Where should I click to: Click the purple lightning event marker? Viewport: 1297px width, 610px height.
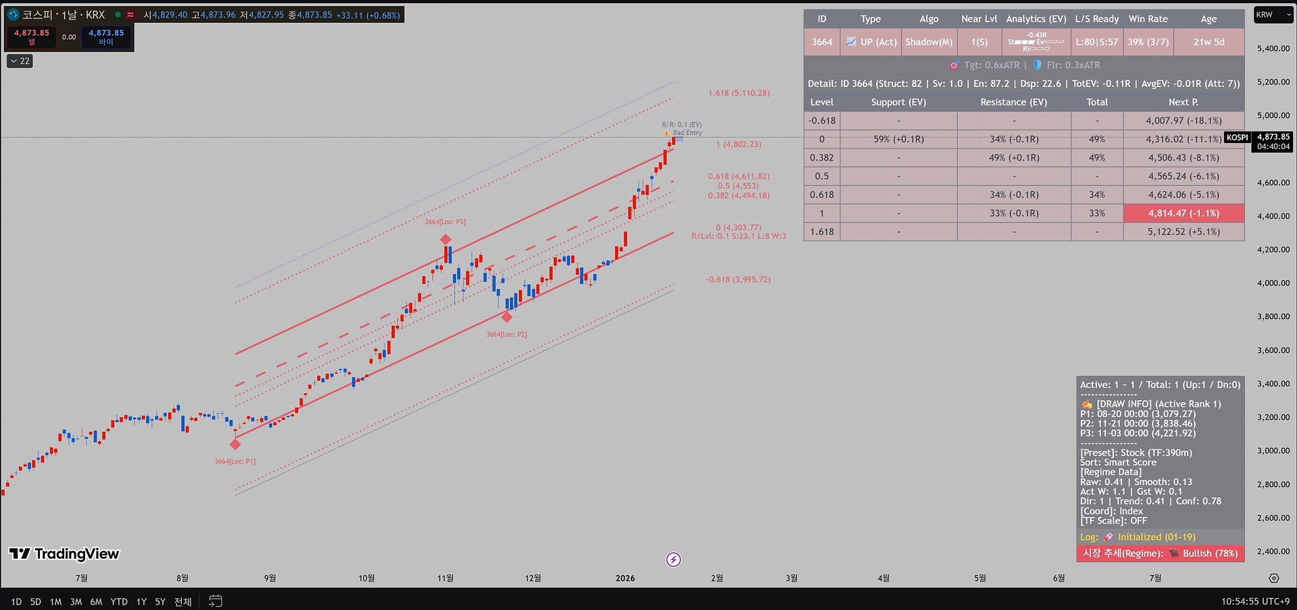point(673,559)
